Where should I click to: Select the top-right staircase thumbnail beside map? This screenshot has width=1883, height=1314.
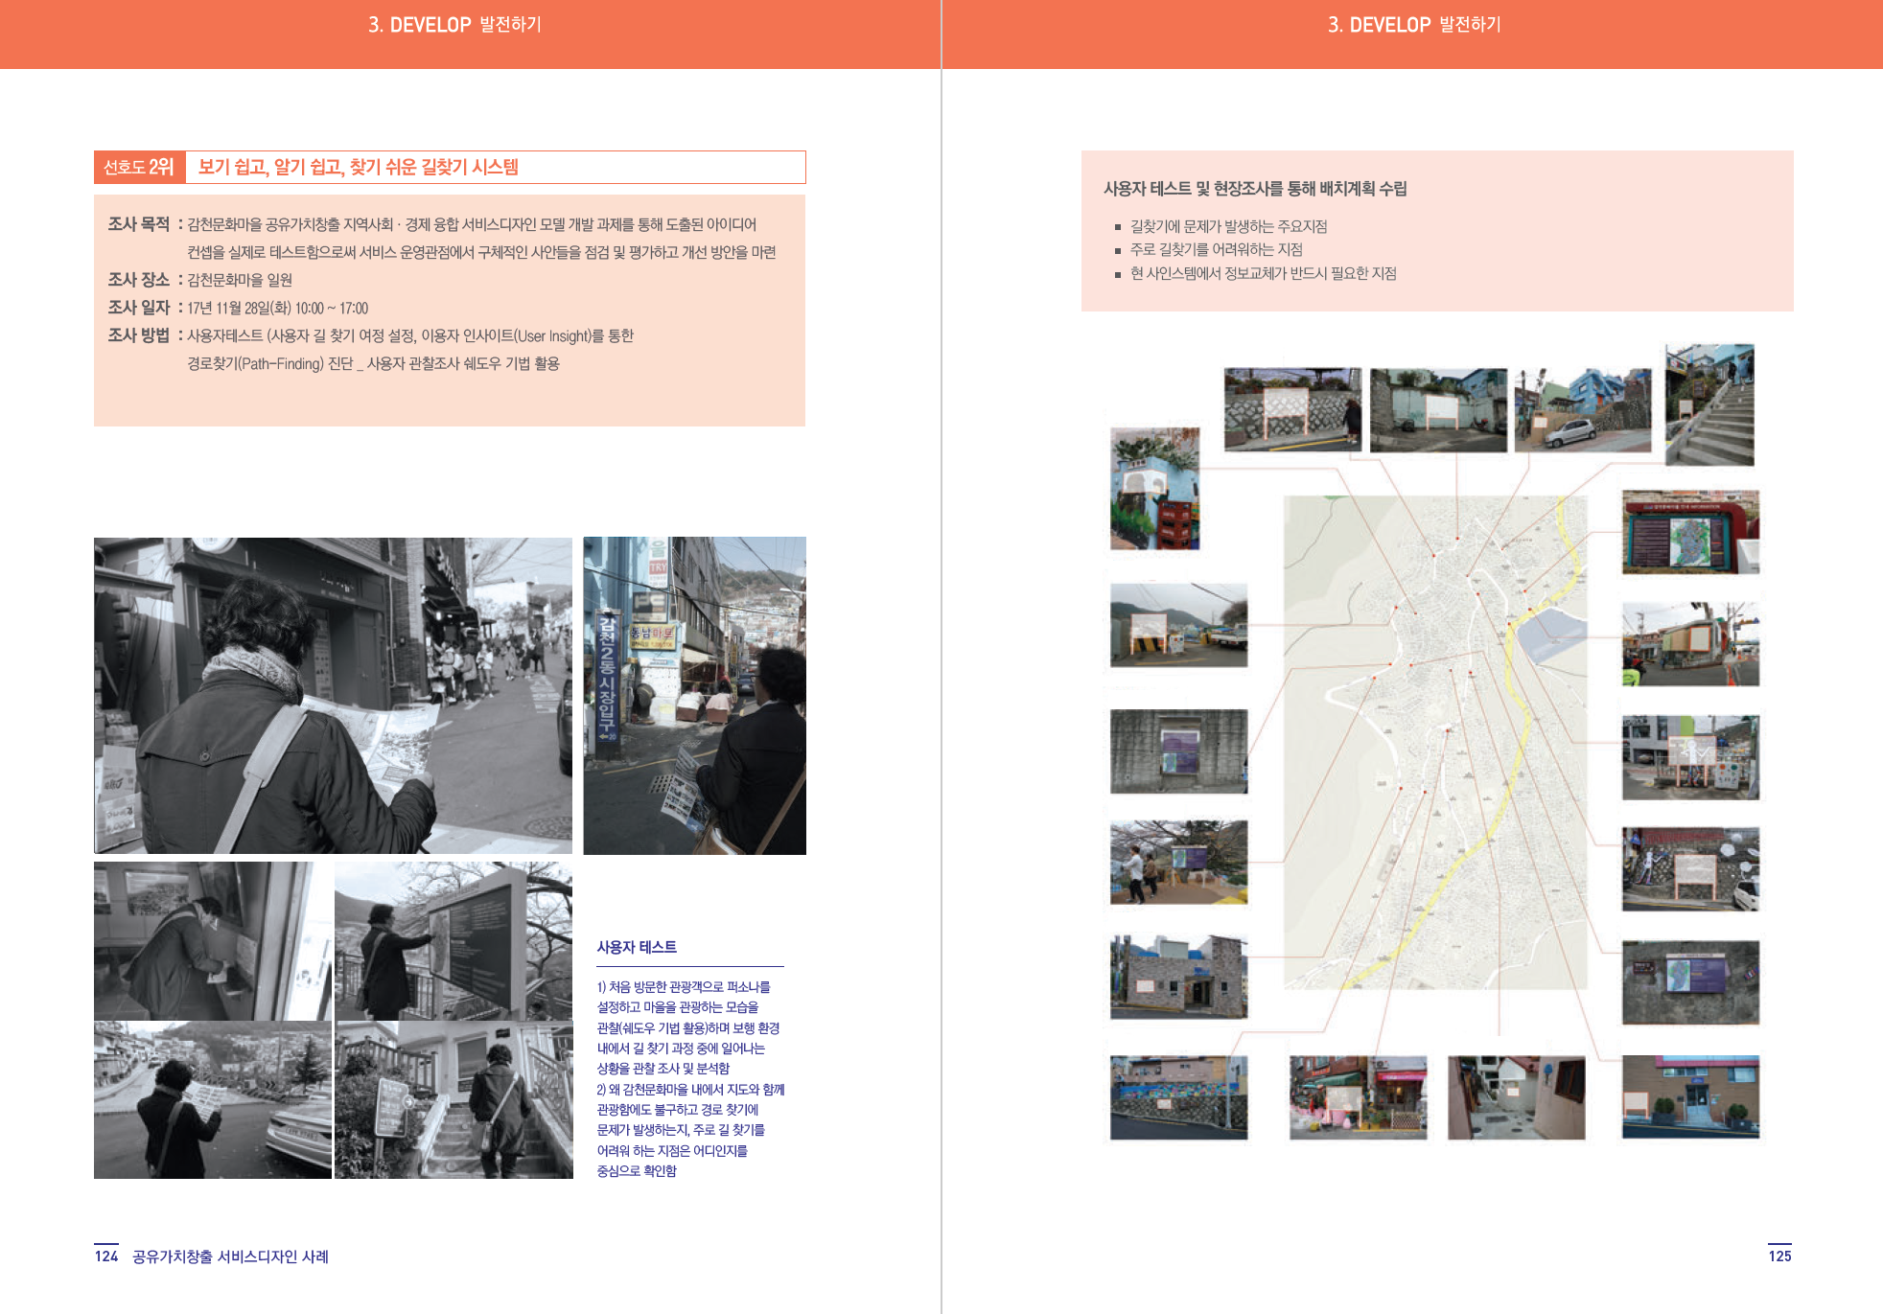(x=1709, y=404)
